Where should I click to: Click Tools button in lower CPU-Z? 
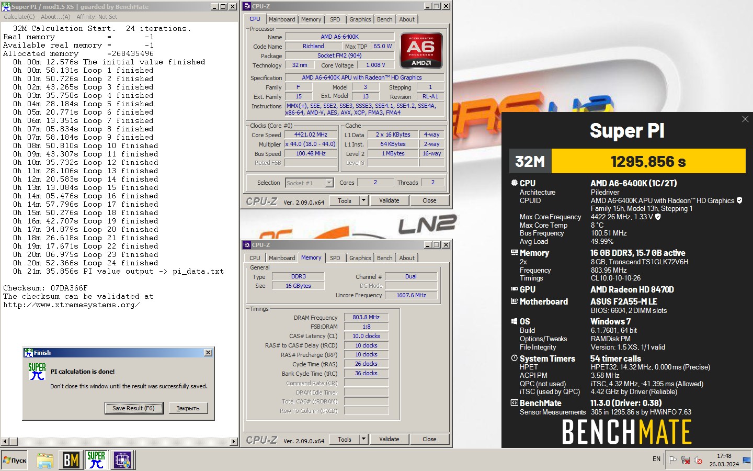(x=345, y=439)
